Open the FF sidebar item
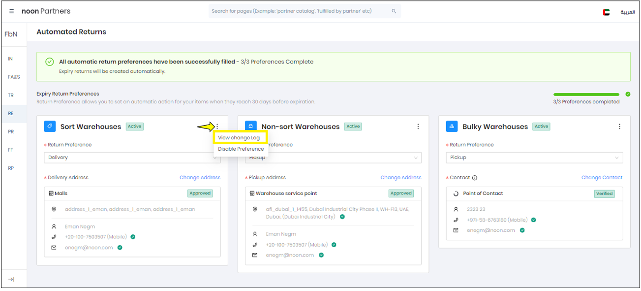Screen dimensions: 641x291 10,150
